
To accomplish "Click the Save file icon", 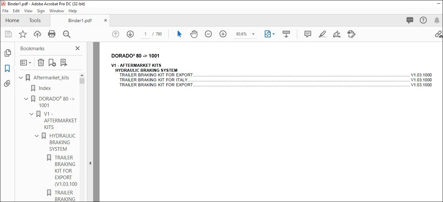I will (x=8, y=34).
